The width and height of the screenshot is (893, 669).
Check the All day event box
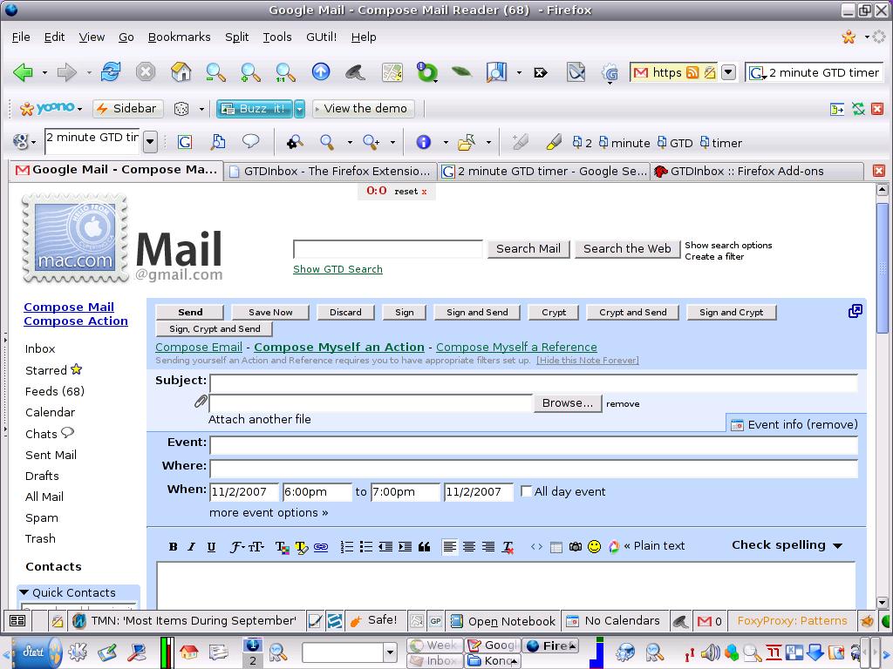pos(526,491)
